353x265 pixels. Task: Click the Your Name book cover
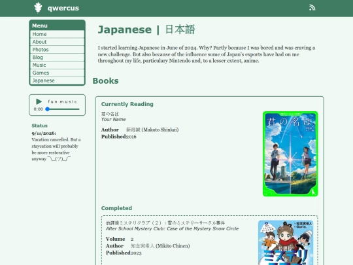(x=290, y=154)
